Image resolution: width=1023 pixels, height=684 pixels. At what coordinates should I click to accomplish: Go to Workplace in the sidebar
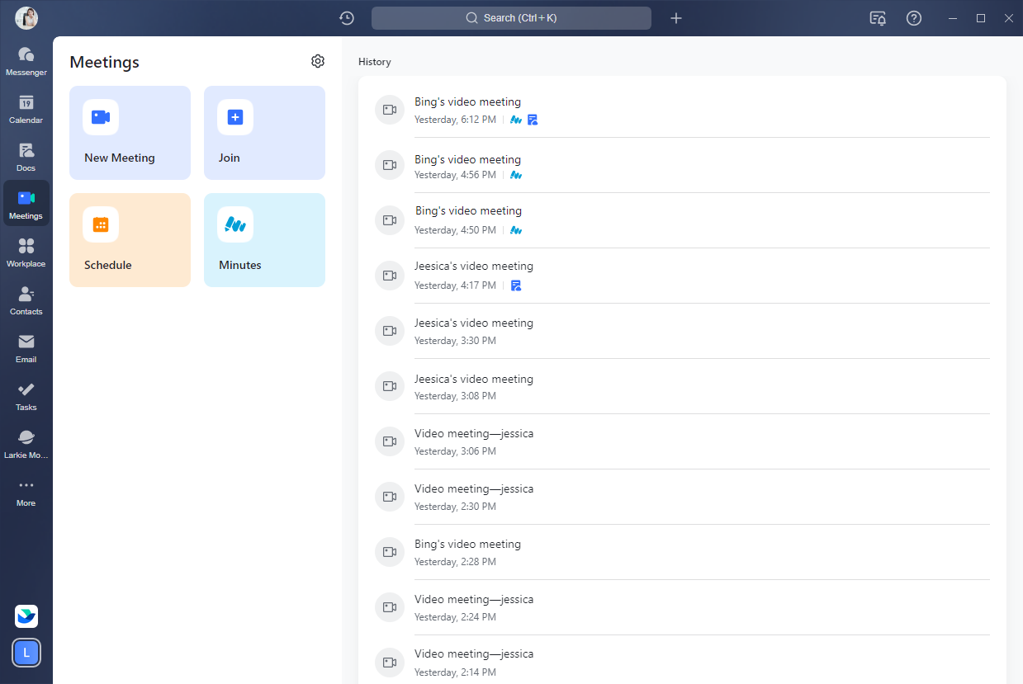26,252
